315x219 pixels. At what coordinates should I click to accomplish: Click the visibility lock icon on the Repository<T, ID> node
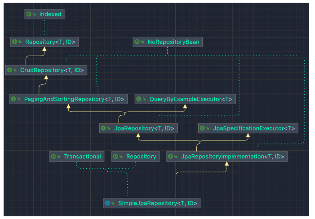(x=20, y=42)
